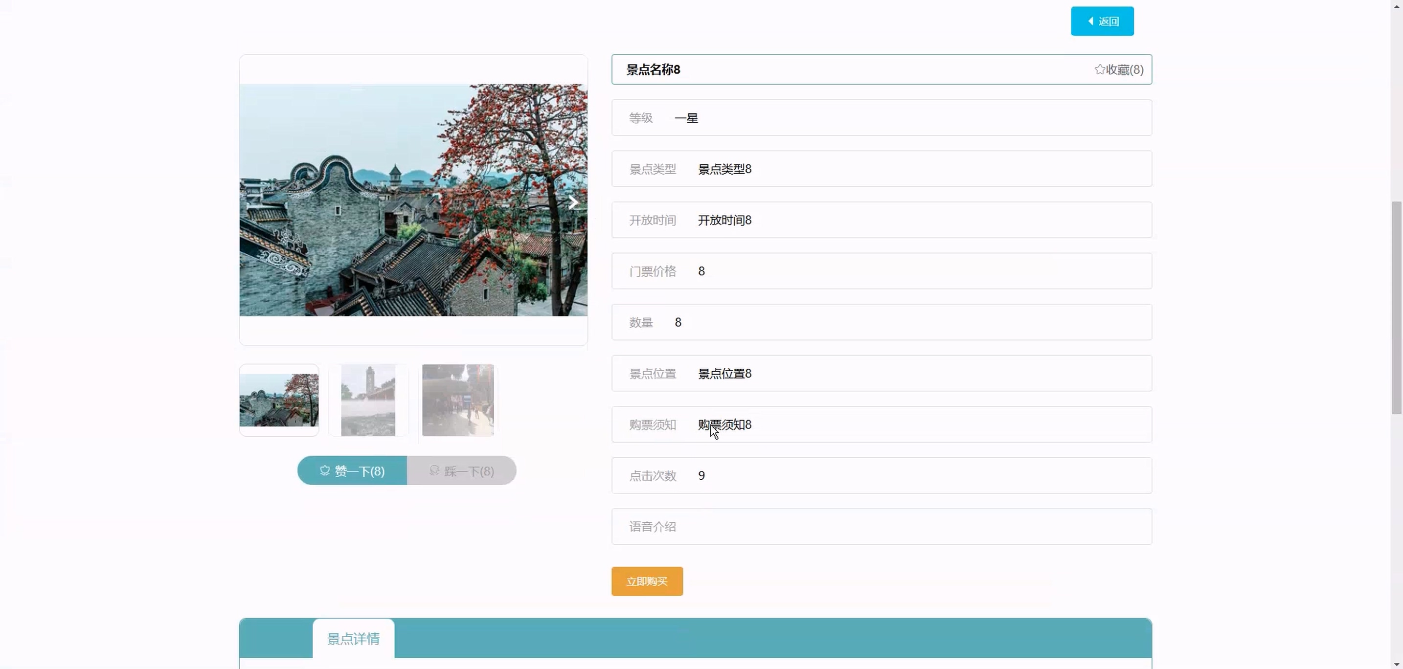
Task: Select the first thumbnail of old rooftops
Action: 279,400
